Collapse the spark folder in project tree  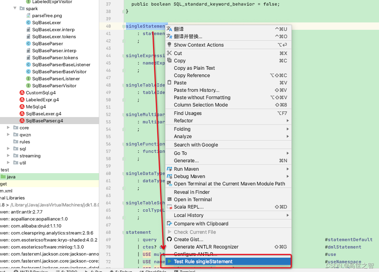point(14,8)
